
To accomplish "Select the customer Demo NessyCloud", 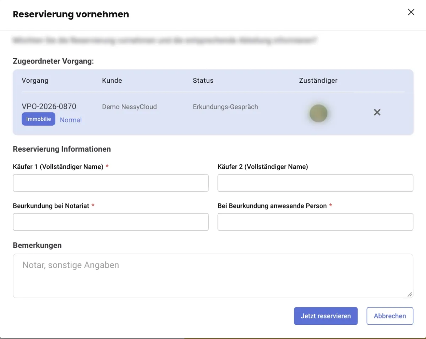I will pyautogui.click(x=129, y=107).
